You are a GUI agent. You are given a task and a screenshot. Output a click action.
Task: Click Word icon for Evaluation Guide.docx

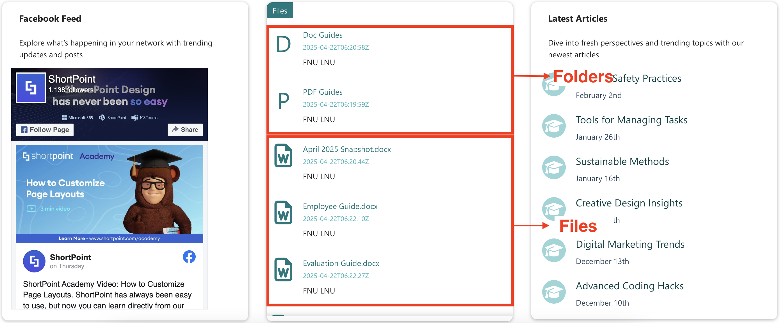point(283,270)
